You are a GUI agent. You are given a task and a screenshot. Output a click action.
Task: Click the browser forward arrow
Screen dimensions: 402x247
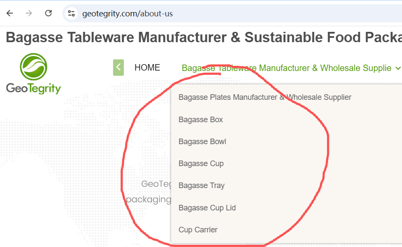[29, 13]
